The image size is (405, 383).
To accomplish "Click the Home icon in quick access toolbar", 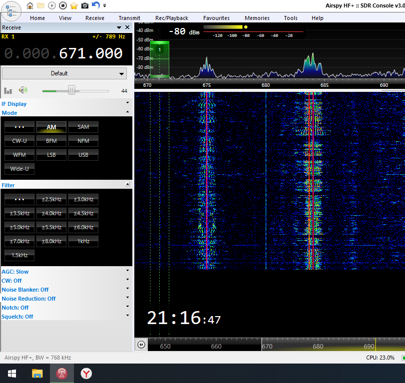I will pos(30,5).
